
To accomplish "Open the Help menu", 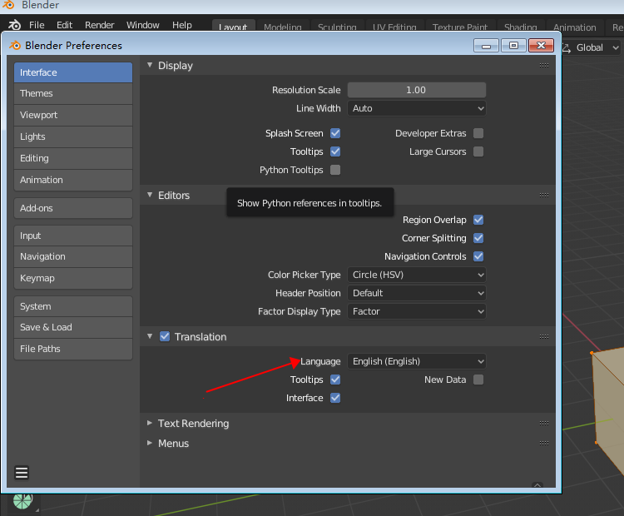I will point(182,25).
